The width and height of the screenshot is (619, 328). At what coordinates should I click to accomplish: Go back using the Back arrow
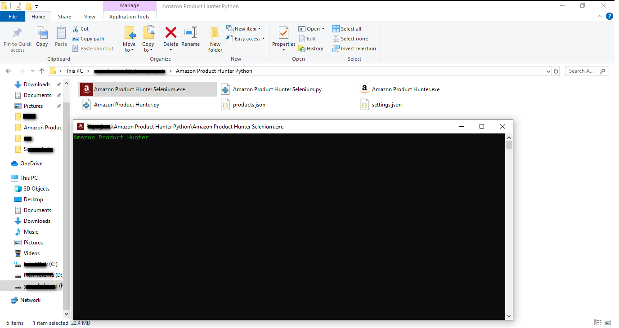[x=9, y=71]
